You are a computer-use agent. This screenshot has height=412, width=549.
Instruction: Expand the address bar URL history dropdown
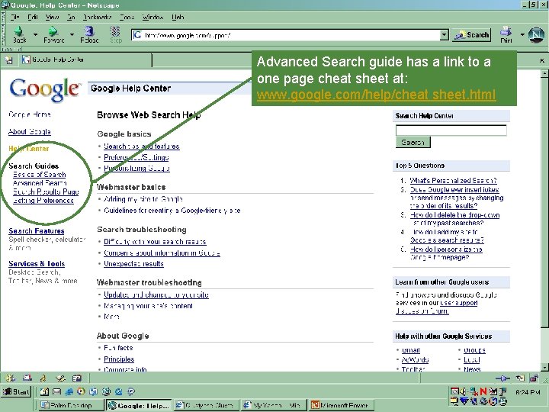click(445, 35)
